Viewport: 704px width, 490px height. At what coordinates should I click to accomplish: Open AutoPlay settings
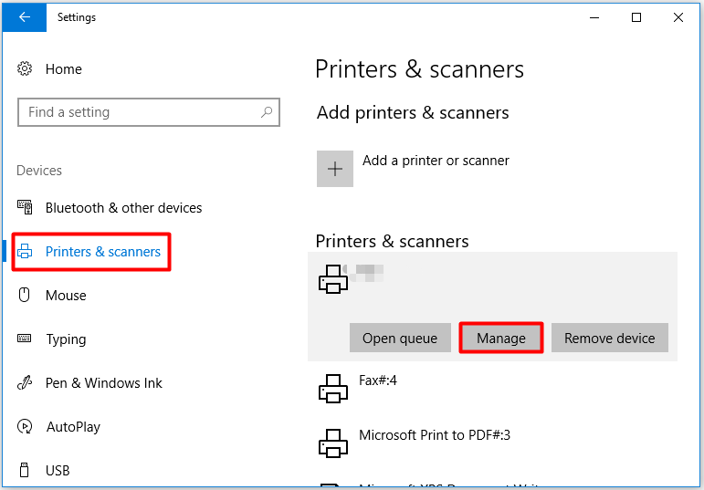73,427
